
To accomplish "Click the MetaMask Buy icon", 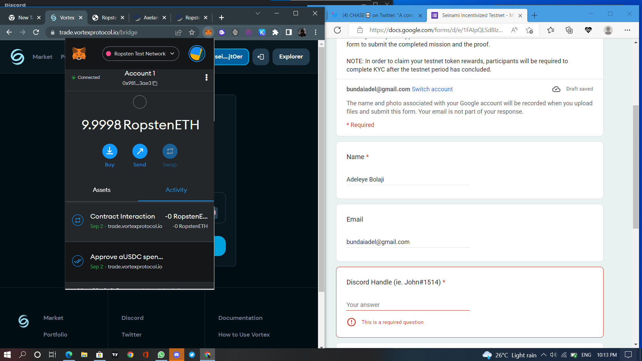I will [110, 151].
